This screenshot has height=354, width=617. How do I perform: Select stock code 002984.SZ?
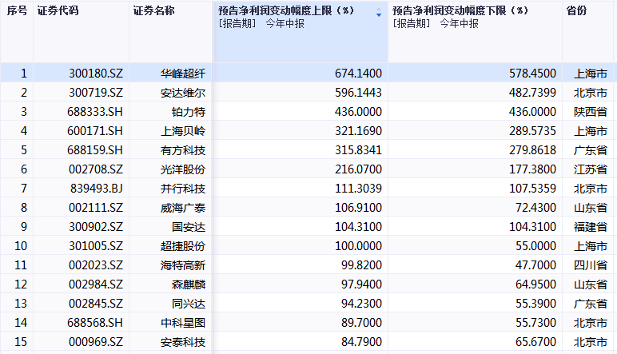(96, 284)
